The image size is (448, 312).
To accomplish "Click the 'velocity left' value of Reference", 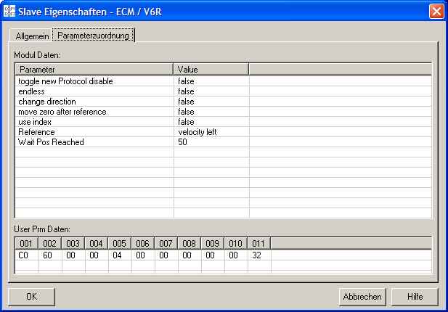I will click(197, 132).
